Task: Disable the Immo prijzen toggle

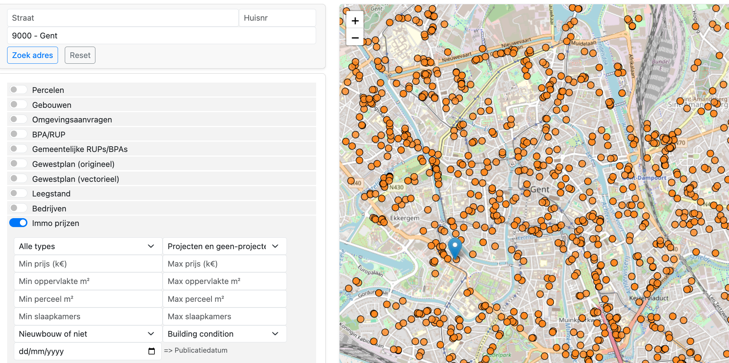Action: pos(19,223)
